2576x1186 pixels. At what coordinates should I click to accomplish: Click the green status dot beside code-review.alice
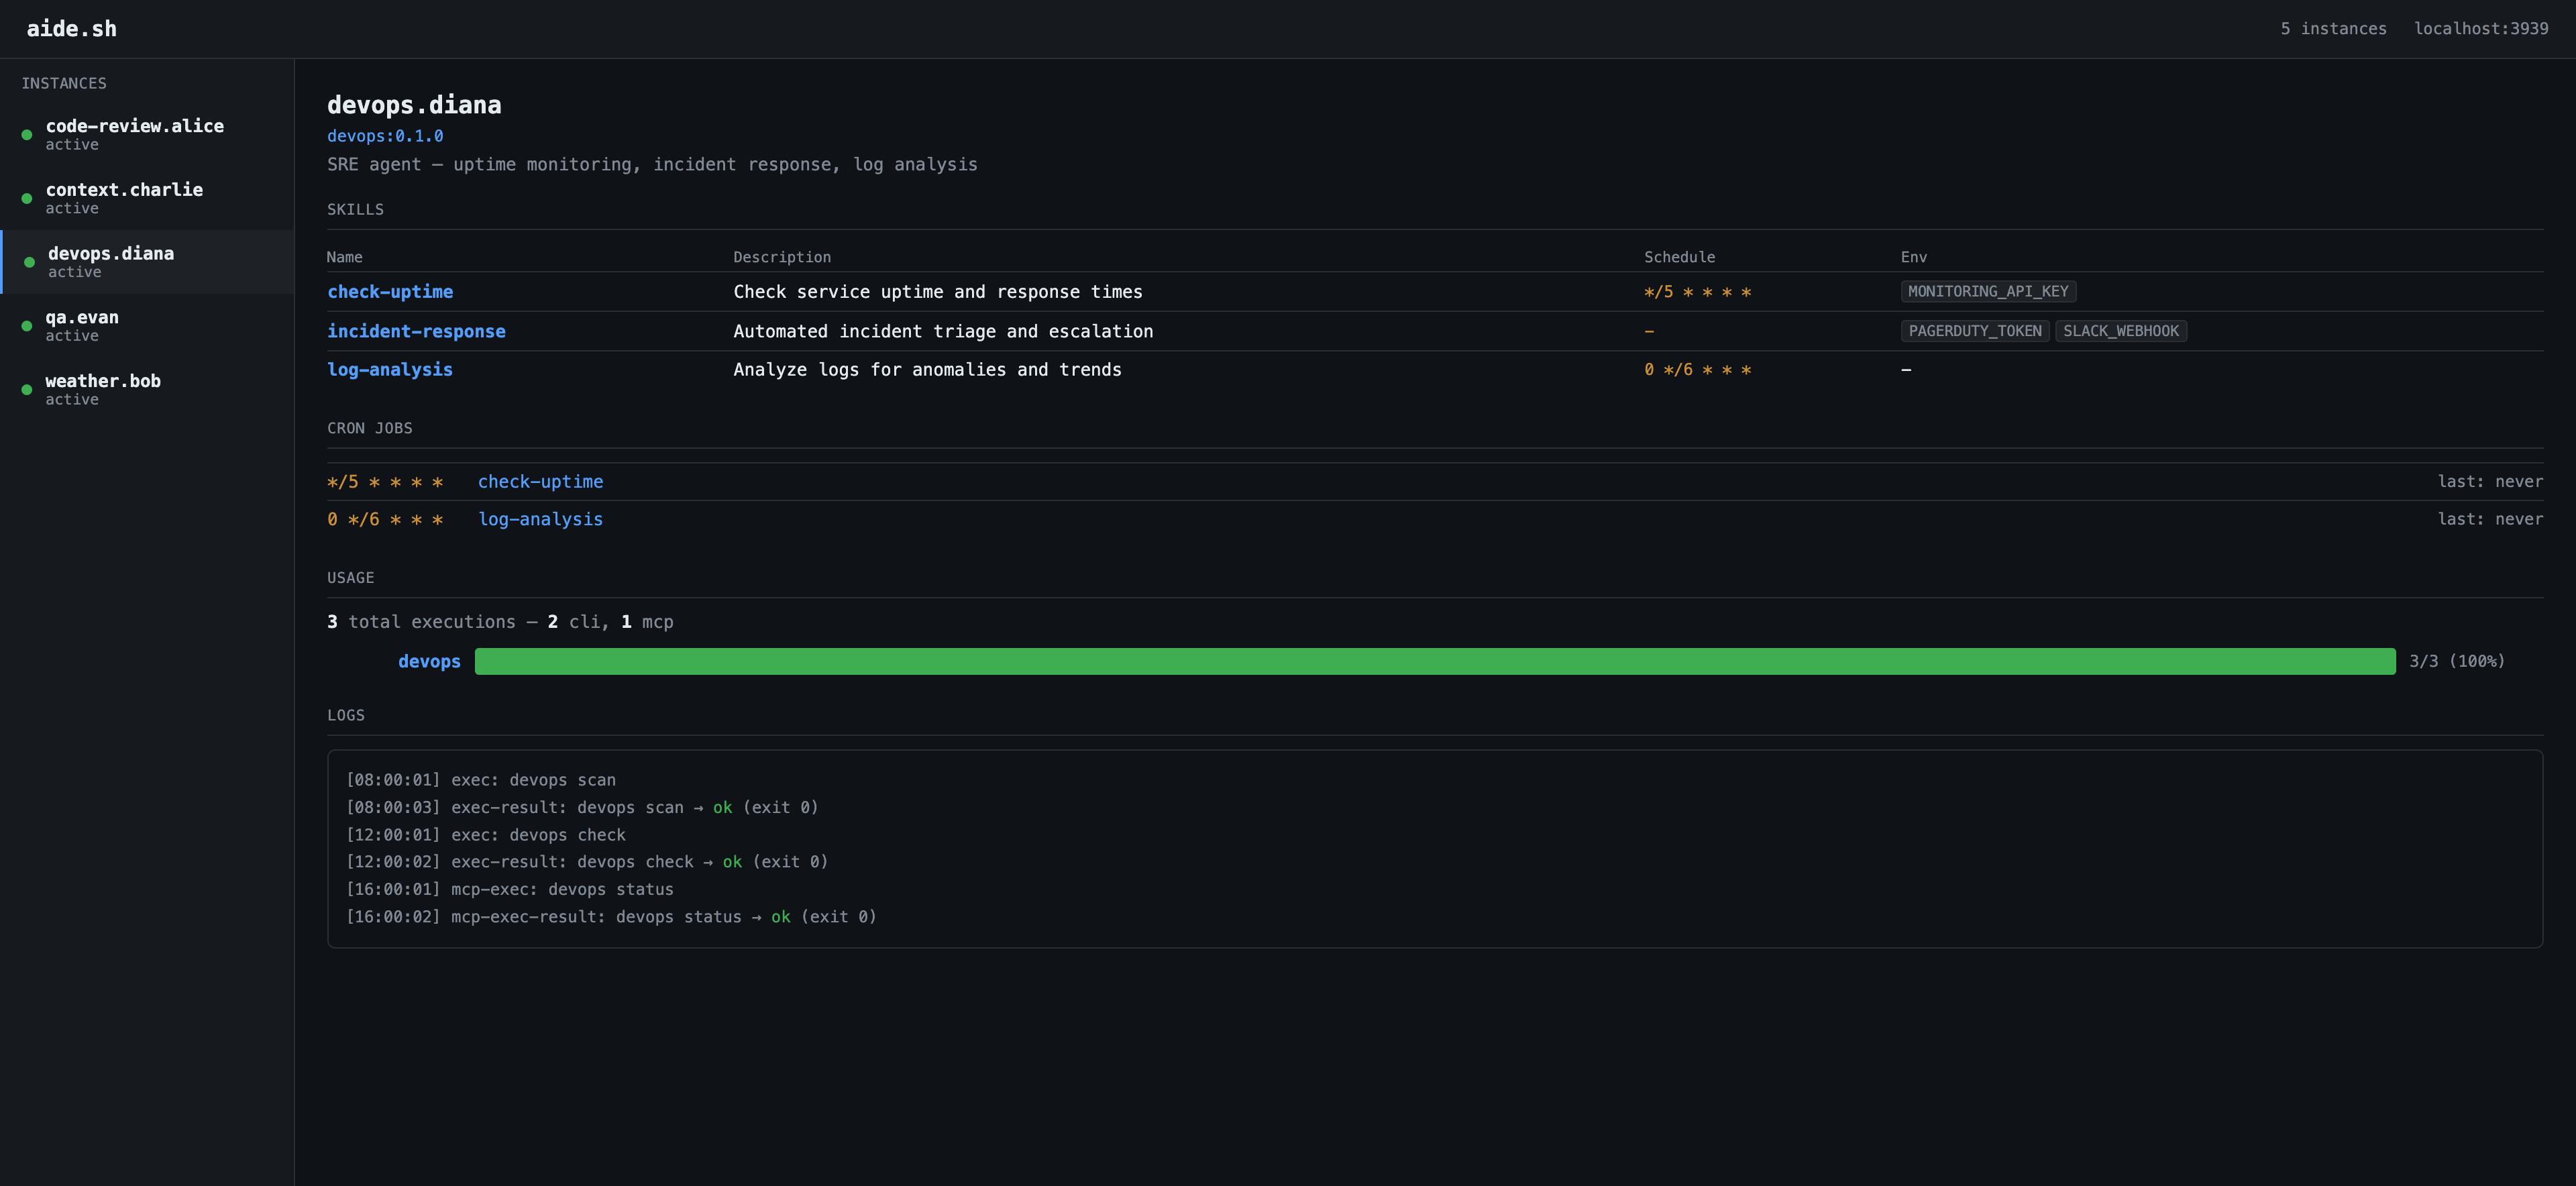click(x=27, y=135)
